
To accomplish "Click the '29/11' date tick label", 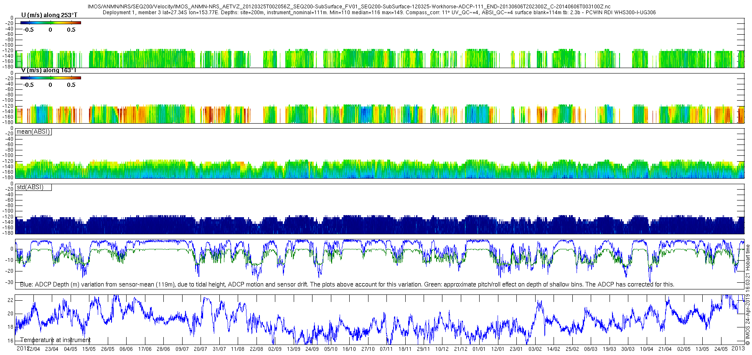I will coord(424,349).
